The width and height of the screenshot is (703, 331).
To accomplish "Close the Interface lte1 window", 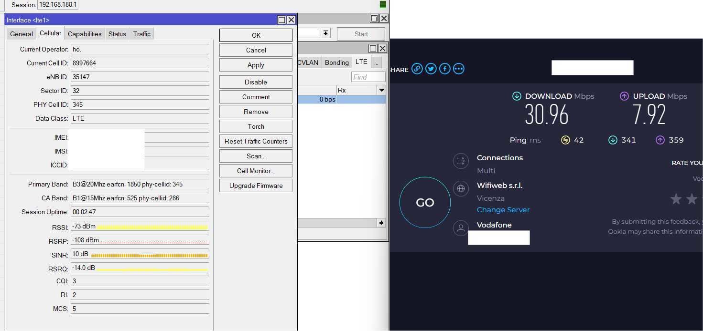I will 291,20.
